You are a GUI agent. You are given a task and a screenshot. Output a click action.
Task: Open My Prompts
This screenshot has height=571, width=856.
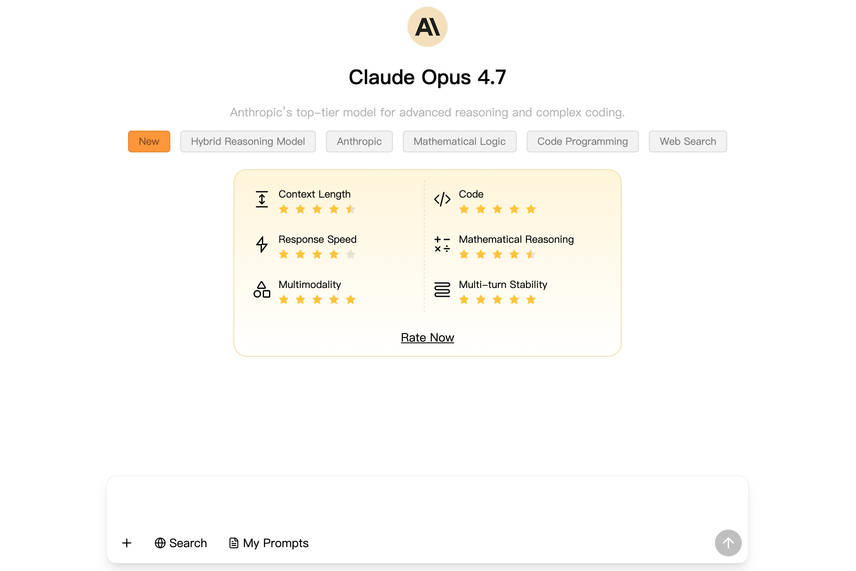[269, 543]
